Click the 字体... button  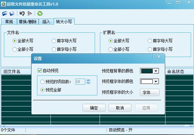(x=150, y=92)
